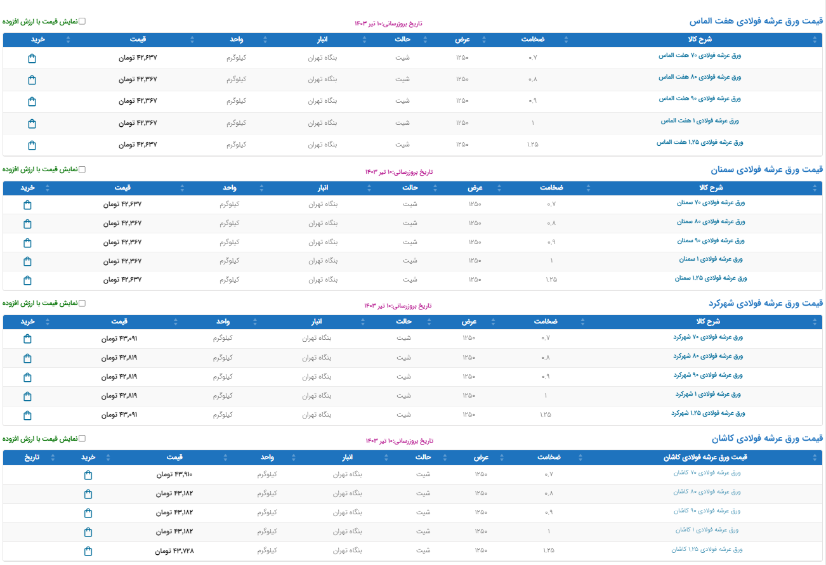Tick the value-added price checkbox for شهرکرد table
826x565 pixels.
coord(82,303)
